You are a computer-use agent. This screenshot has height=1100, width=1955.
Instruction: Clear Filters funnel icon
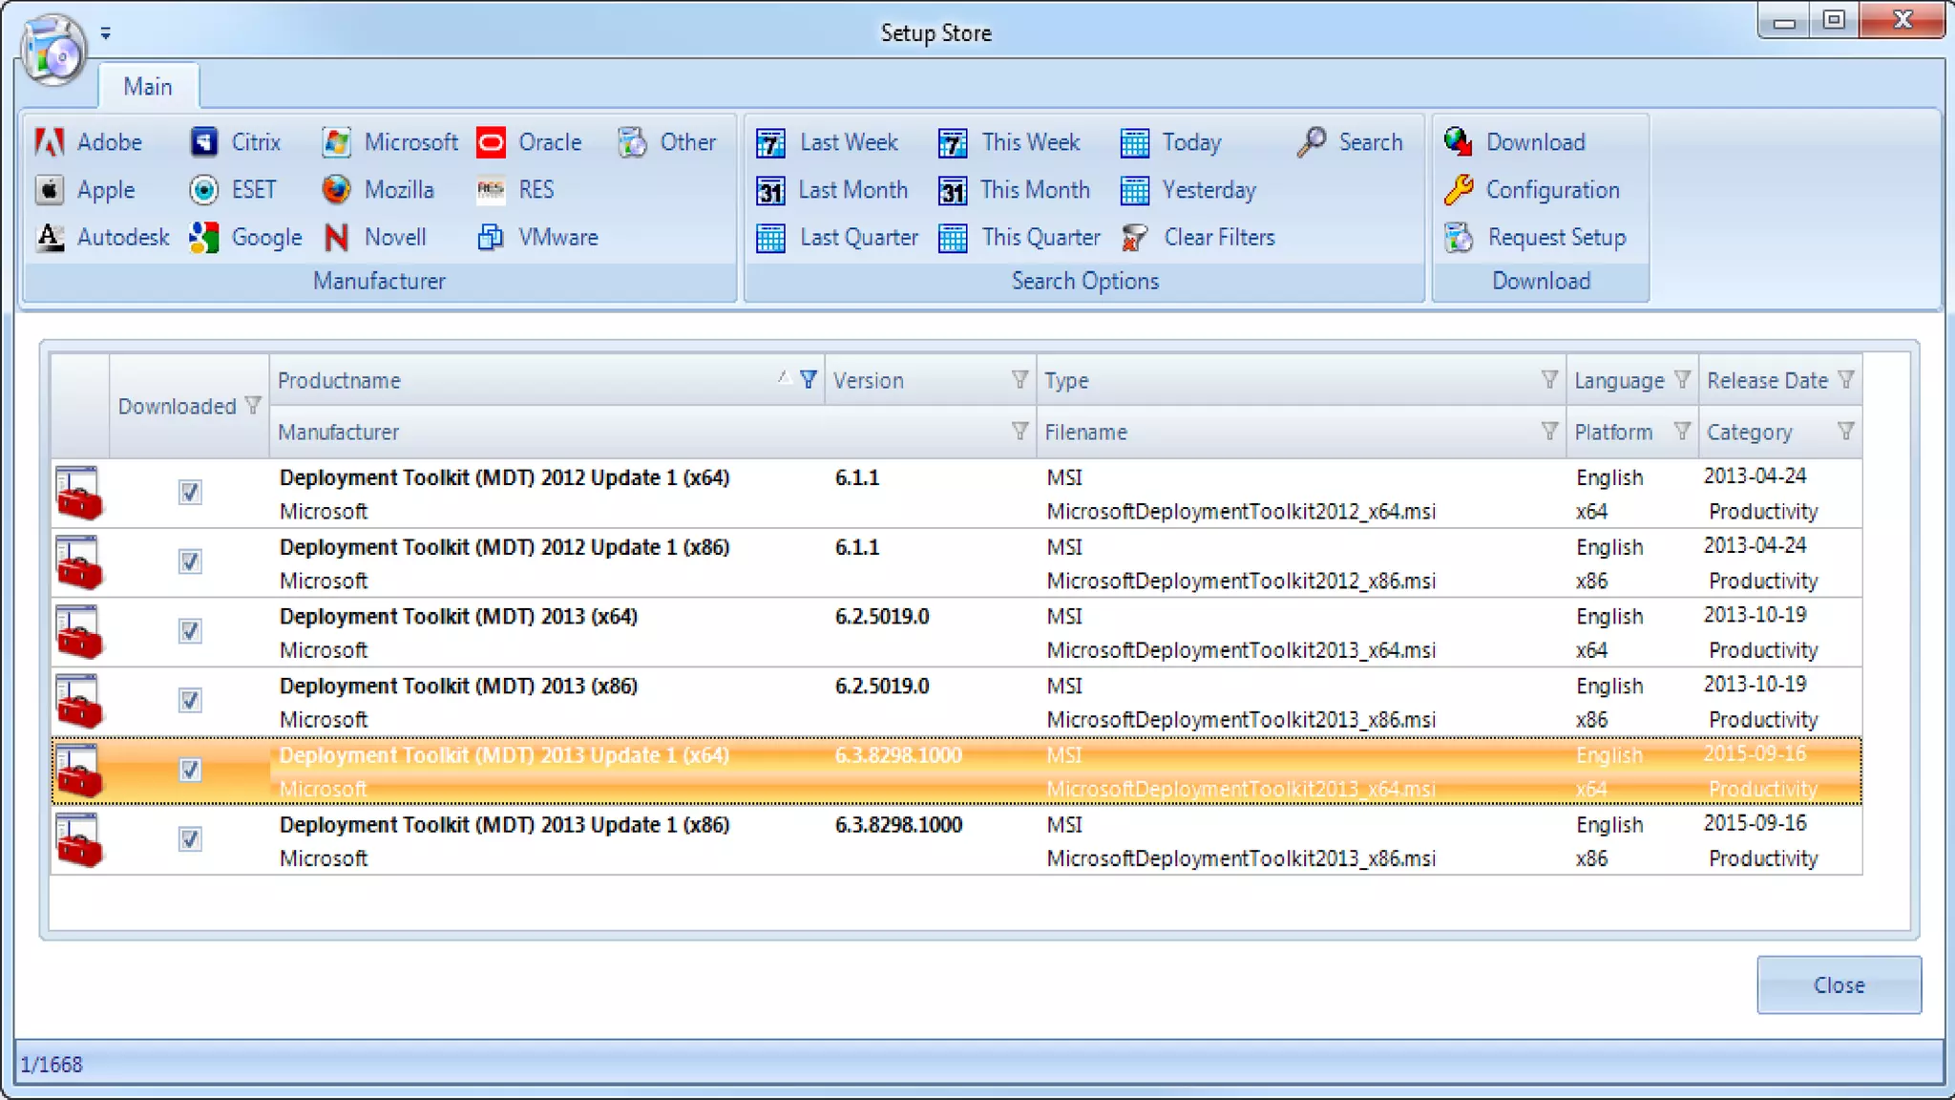(x=1134, y=238)
